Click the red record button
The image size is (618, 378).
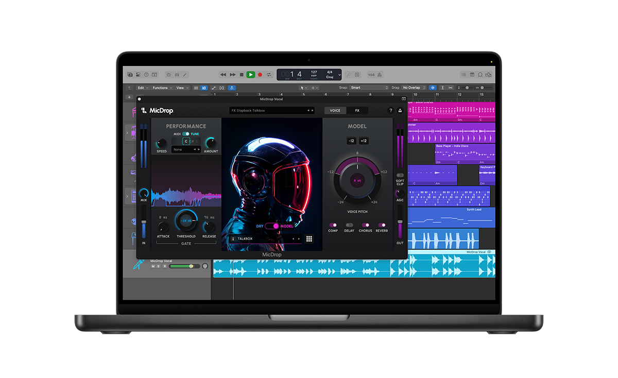click(260, 75)
